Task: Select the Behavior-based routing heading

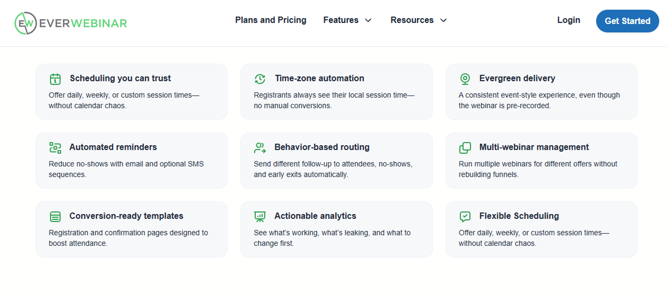Action: pos(322,147)
